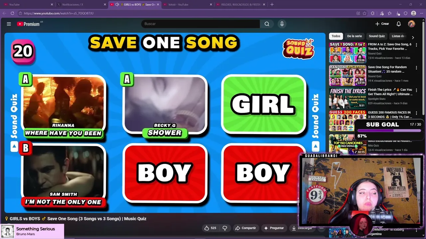Open options for GUESS 200 FAMOUS FACES video
The width and height of the screenshot is (426, 239).
pyautogui.click(x=416, y=113)
